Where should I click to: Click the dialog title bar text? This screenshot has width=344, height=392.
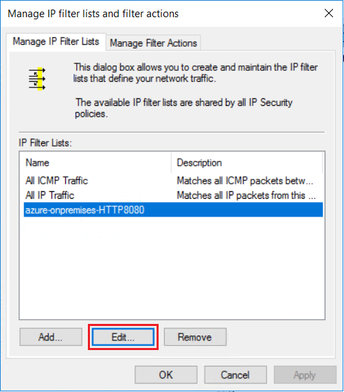click(x=93, y=14)
